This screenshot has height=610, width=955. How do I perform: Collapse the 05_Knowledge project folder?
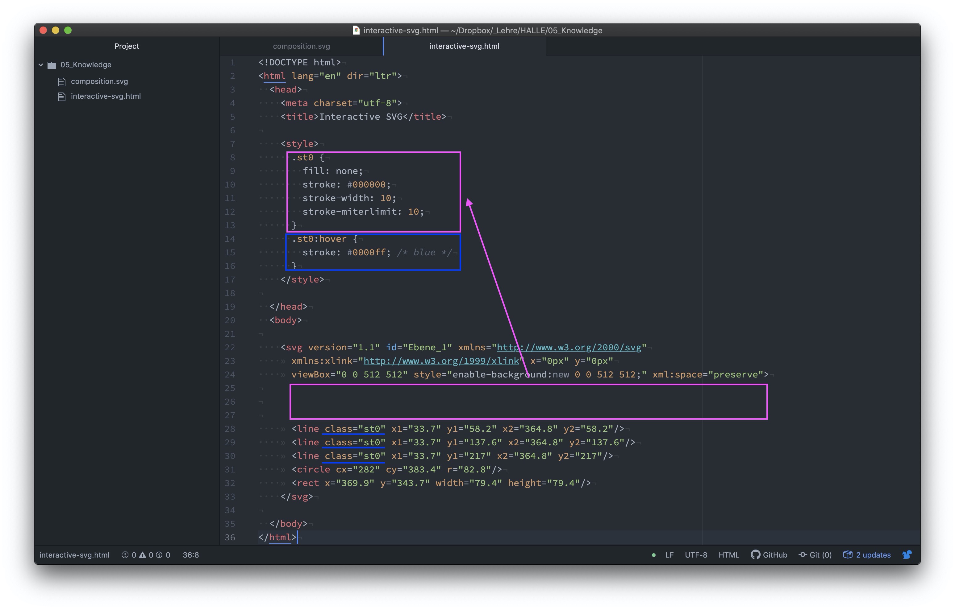pos(41,64)
